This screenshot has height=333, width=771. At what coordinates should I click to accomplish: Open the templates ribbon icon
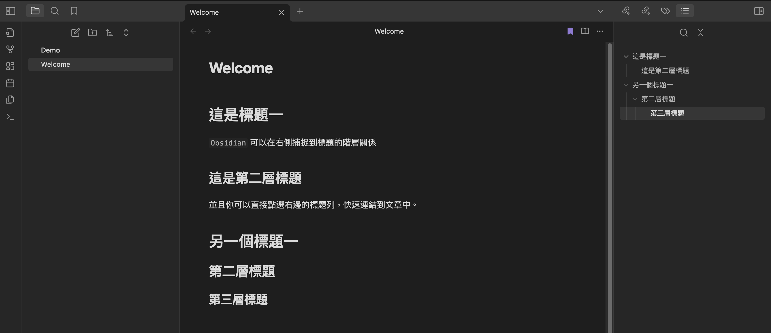[x=10, y=100]
